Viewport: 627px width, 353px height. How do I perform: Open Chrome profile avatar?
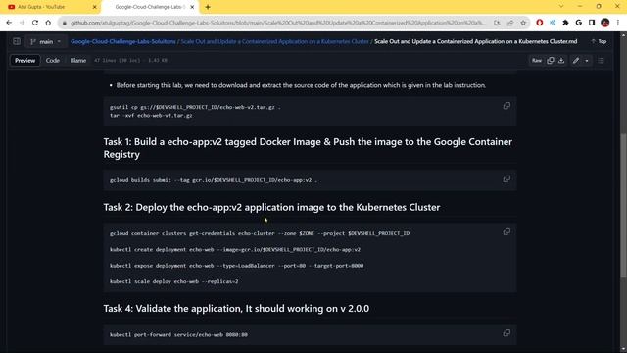click(605, 23)
